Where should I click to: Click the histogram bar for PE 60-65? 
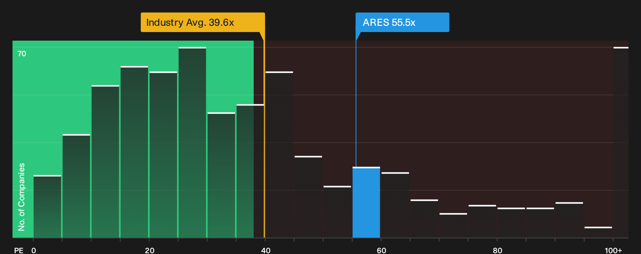point(395,205)
